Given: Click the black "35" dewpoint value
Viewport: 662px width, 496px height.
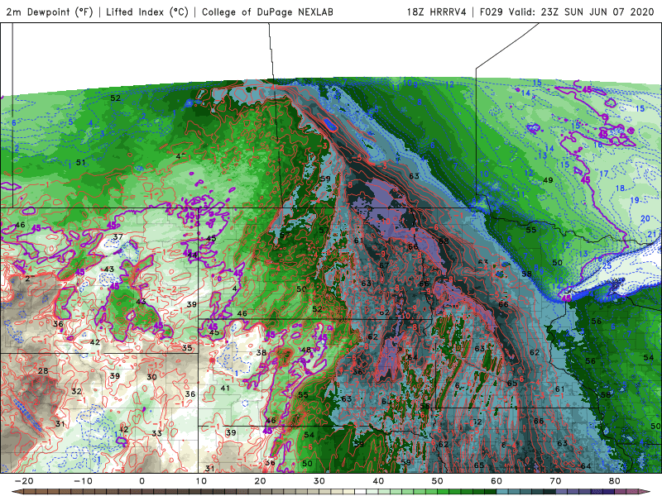Looking at the screenshot, I should click(x=187, y=348).
